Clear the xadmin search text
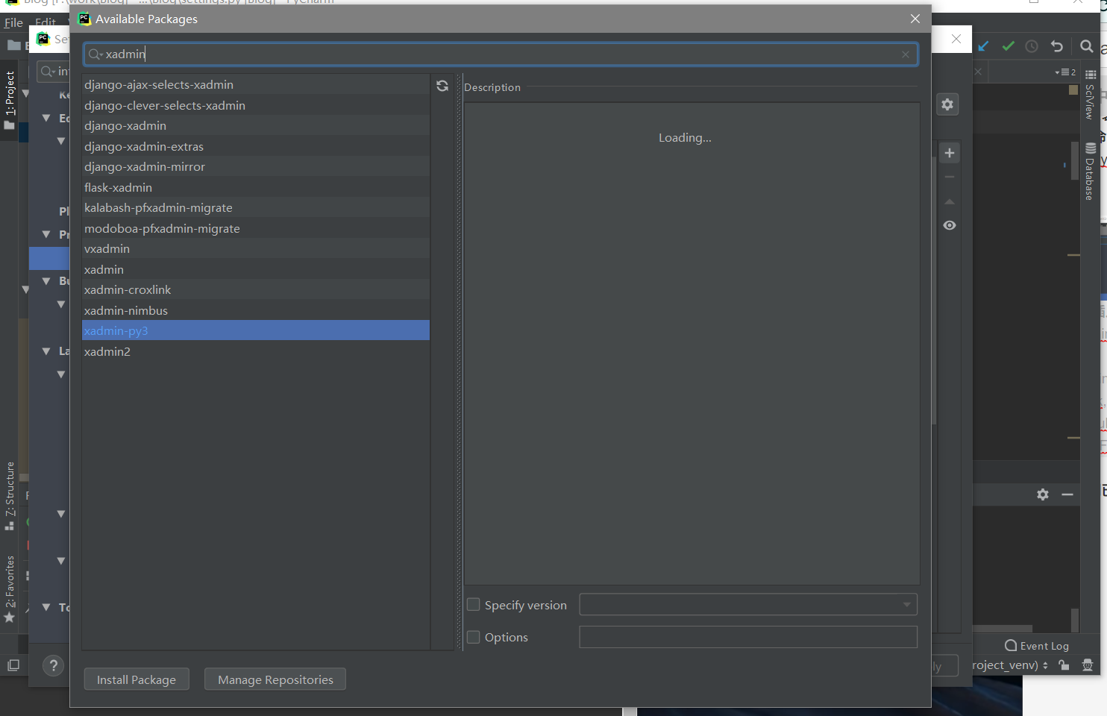Viewport: 1107px width, 716px height. [905, 54]
